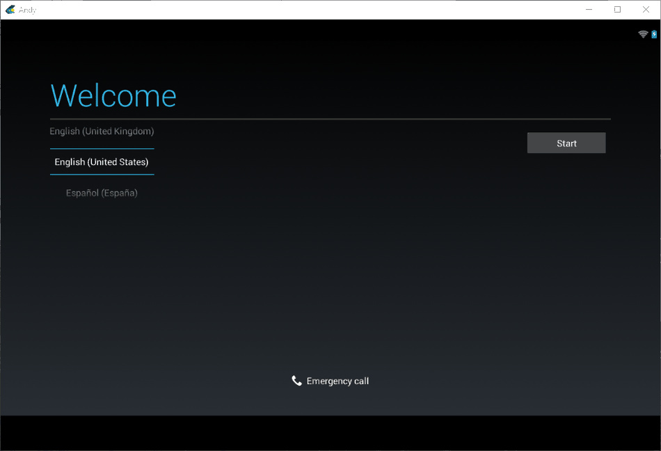Image resolution: width=661 pixels, height=451 pixels.
Task: Close the Andy emulator window
Action: point(646,10)
